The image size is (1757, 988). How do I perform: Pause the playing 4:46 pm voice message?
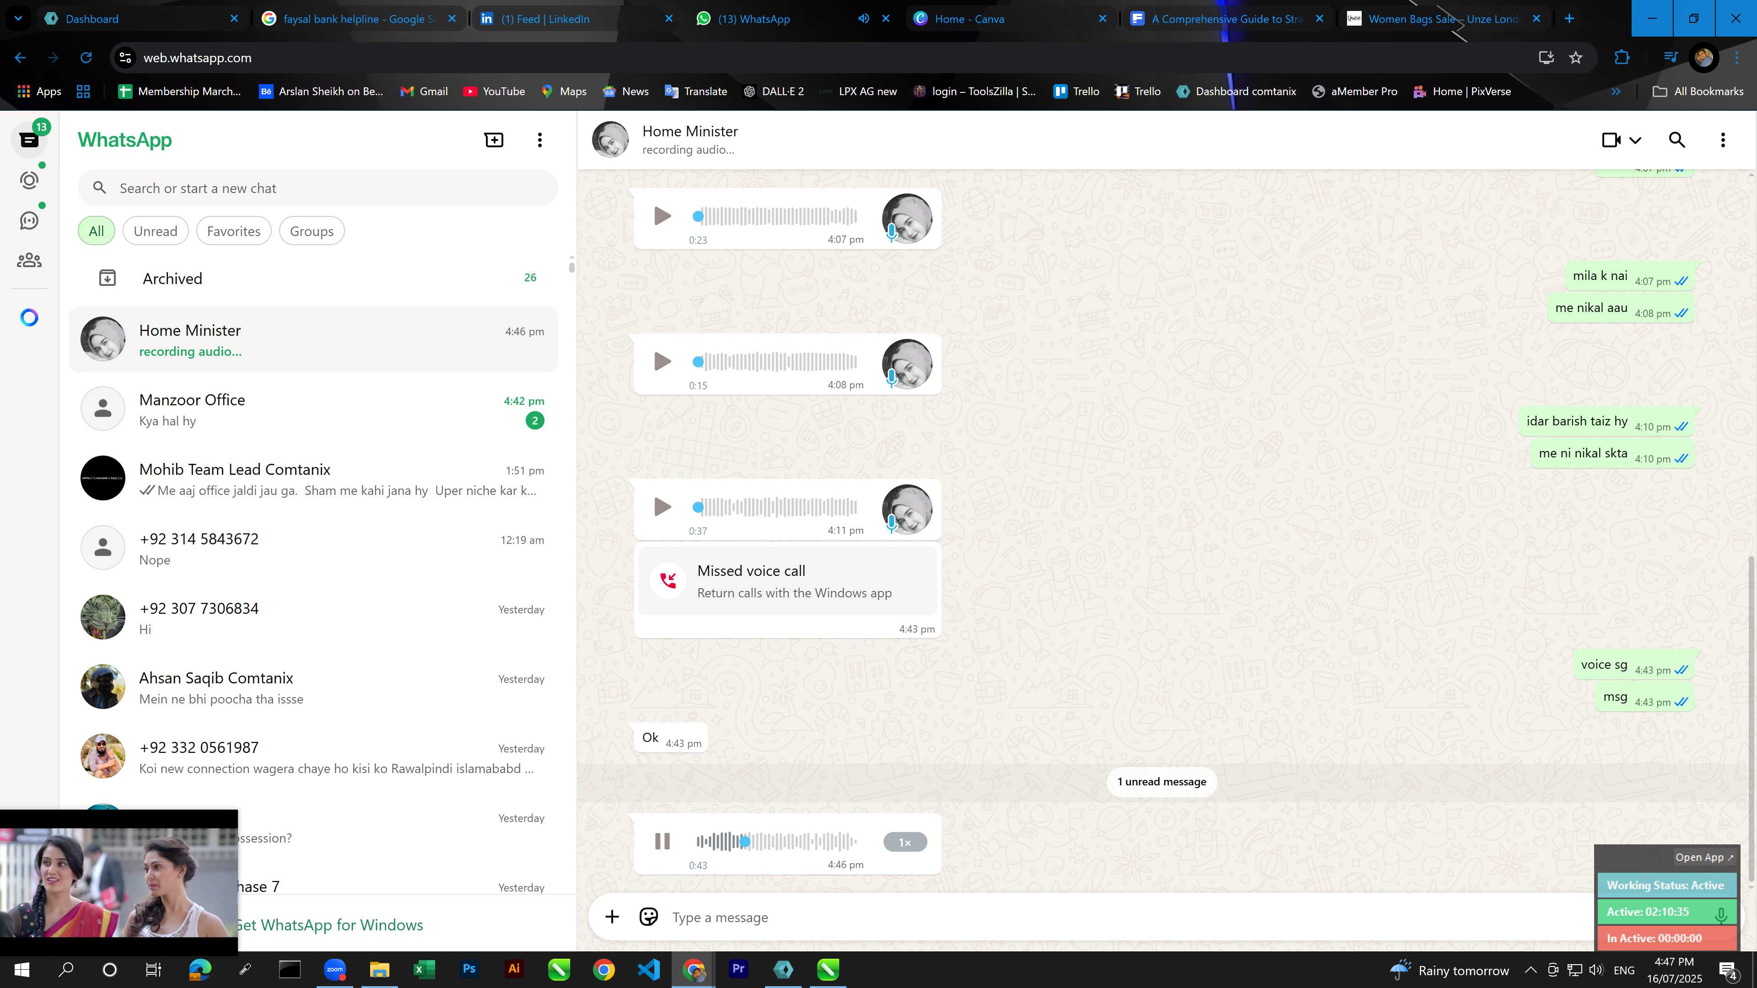(662, 842)
